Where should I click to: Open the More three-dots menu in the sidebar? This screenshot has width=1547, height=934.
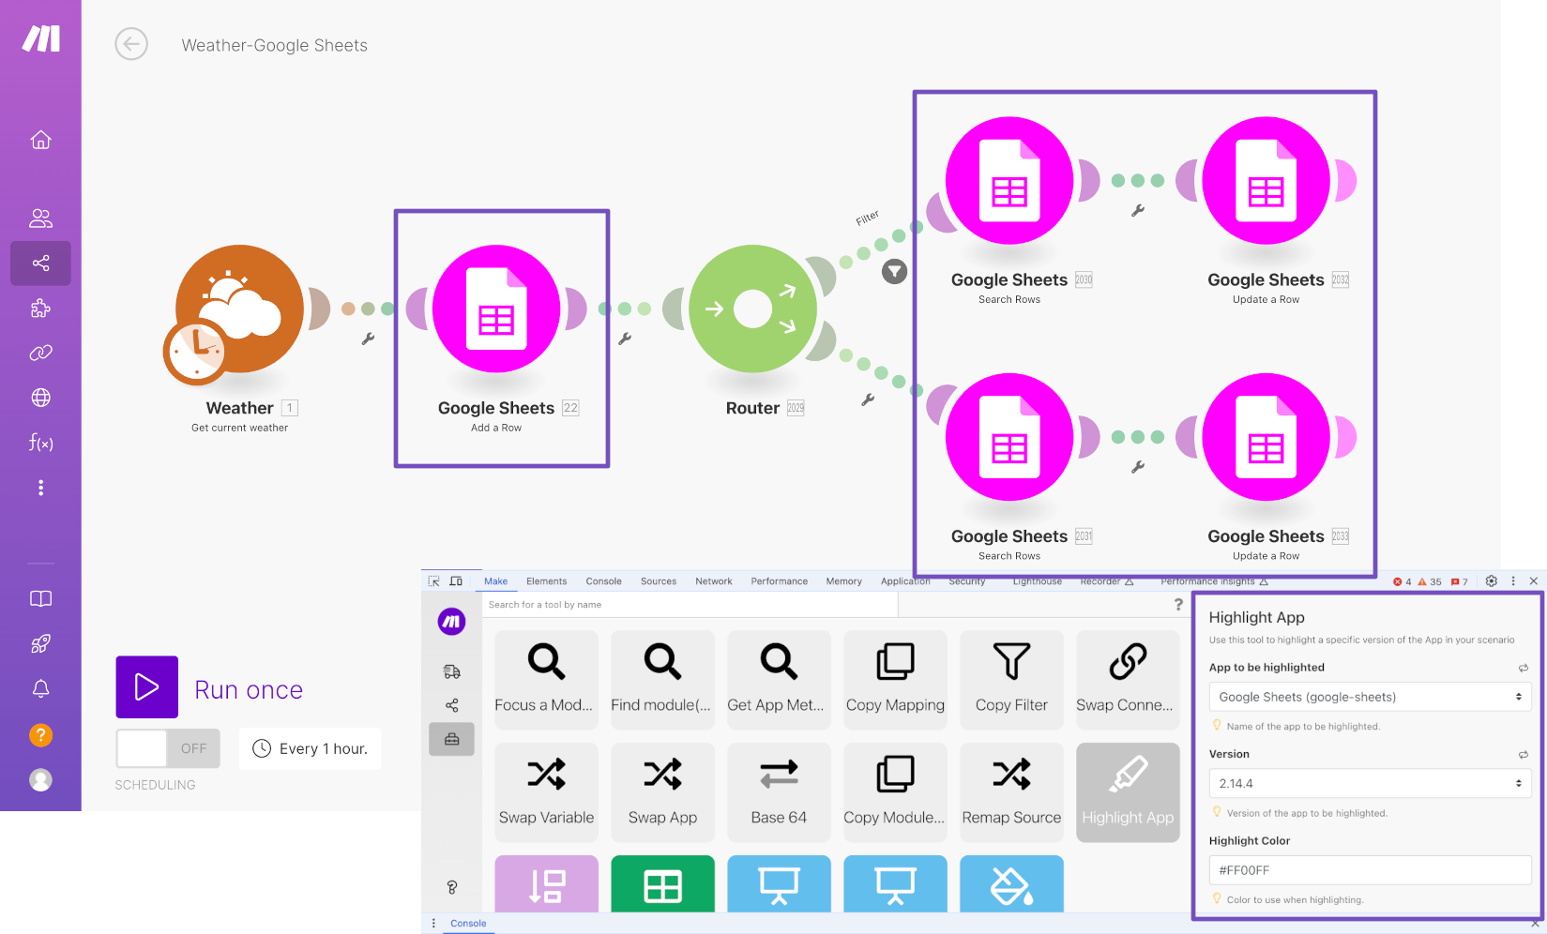(x=40, y=488)
